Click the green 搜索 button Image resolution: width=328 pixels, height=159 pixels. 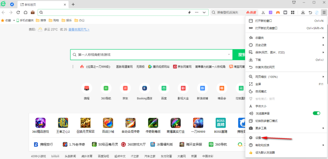tap(239, 55)
